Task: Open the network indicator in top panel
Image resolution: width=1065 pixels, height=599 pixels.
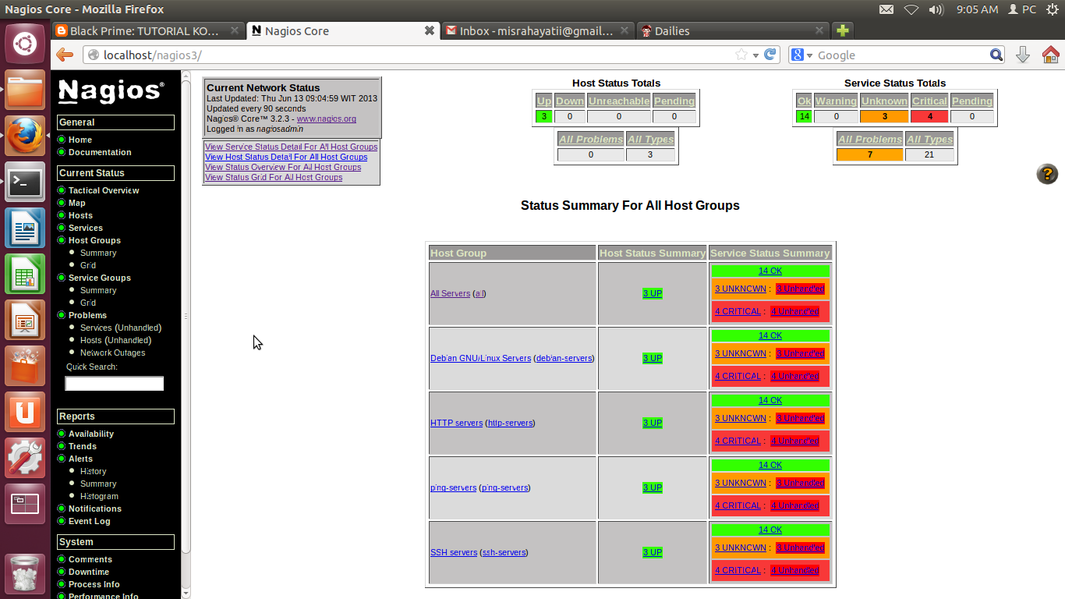Action: [x=911, y=9]
